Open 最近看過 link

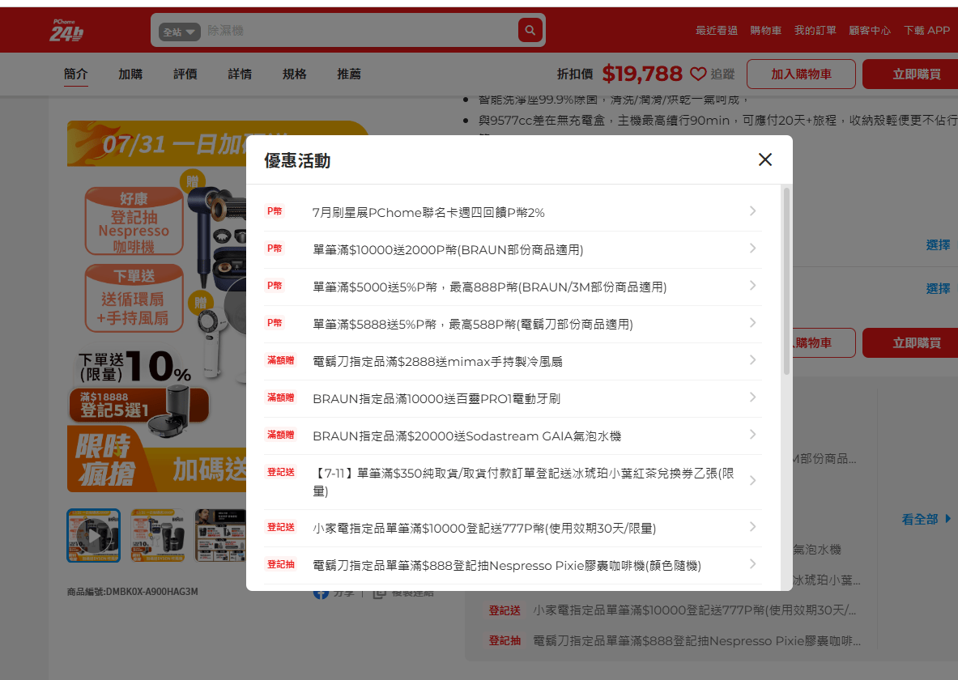pos(716,31)
